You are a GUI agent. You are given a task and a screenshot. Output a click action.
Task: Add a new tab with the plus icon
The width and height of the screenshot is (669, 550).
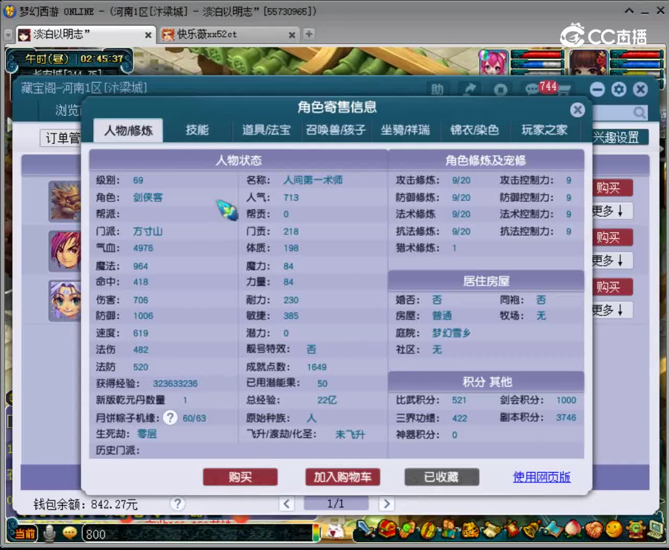pos(309,34)
